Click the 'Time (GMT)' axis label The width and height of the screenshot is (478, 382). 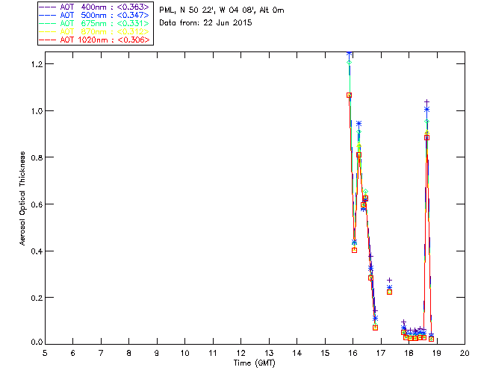254,363
